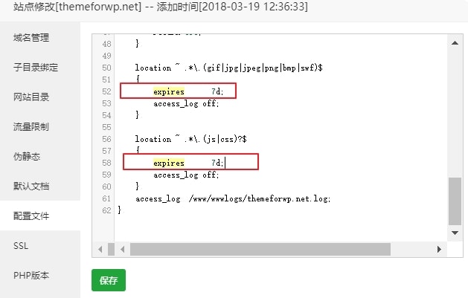Open the 域名管理 tab
This screenshot has width=468, height=298.
[31, 37]
